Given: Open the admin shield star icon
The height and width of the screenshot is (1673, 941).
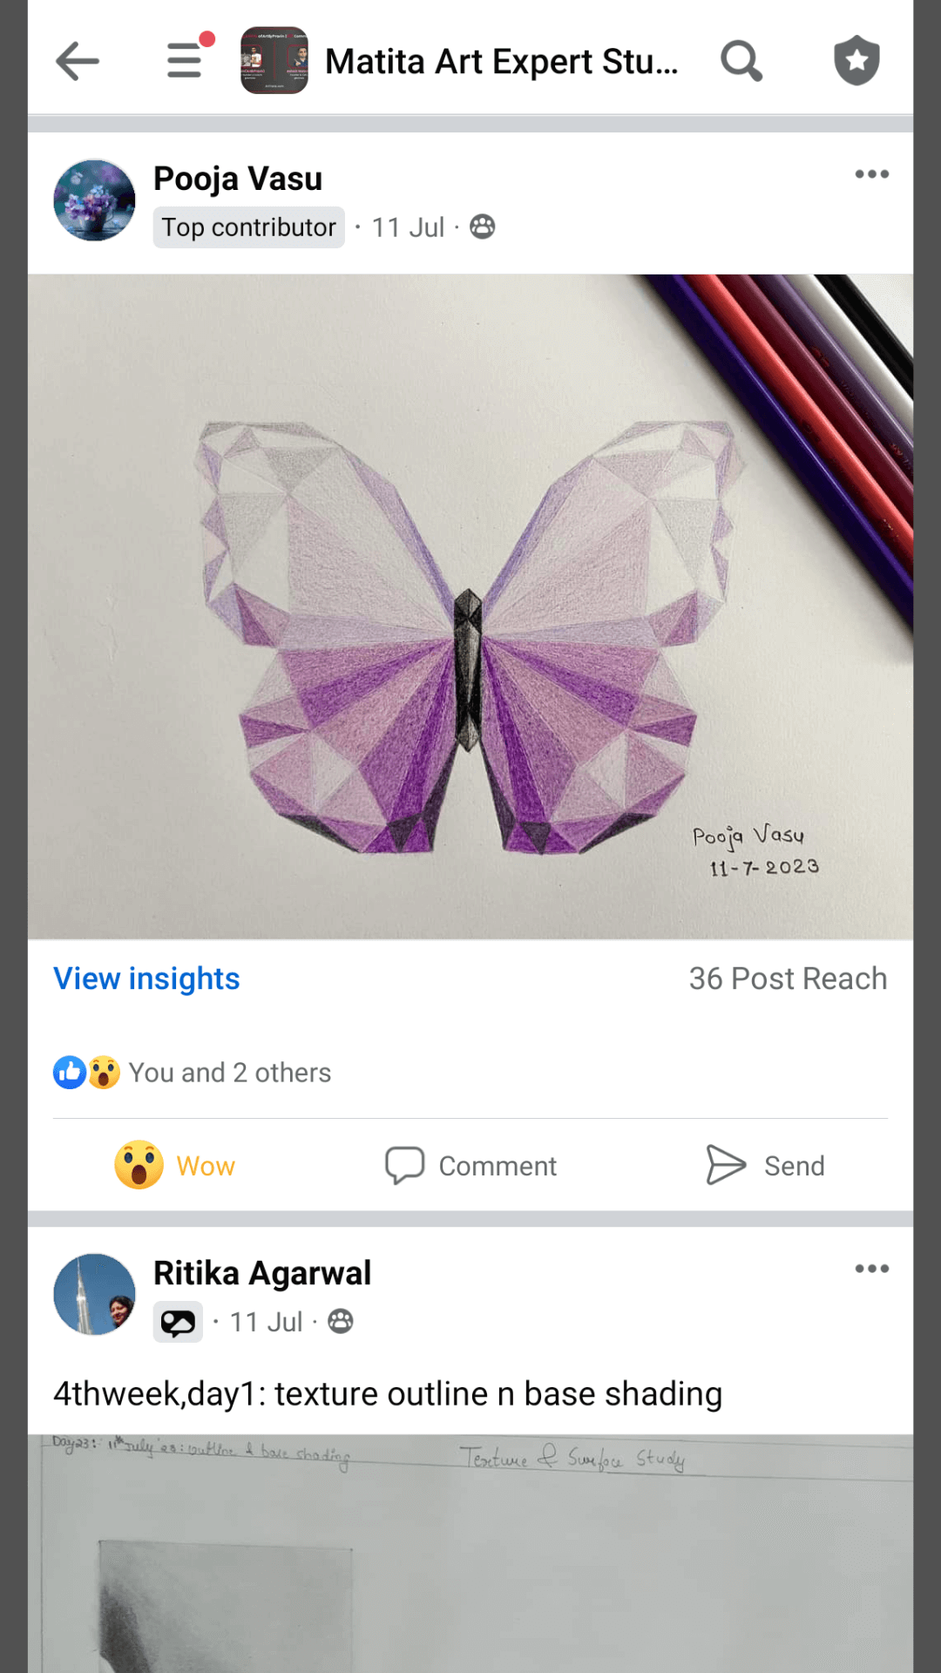Looking at the screenshot, I should point(856,61).
